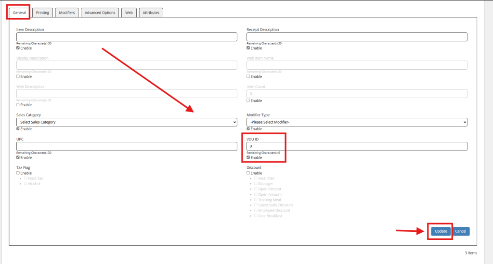This screenshot has width=493, height=264.
Task: Click the Receipt Description input field
Action: pyautogui.click(x=357, y=37)
